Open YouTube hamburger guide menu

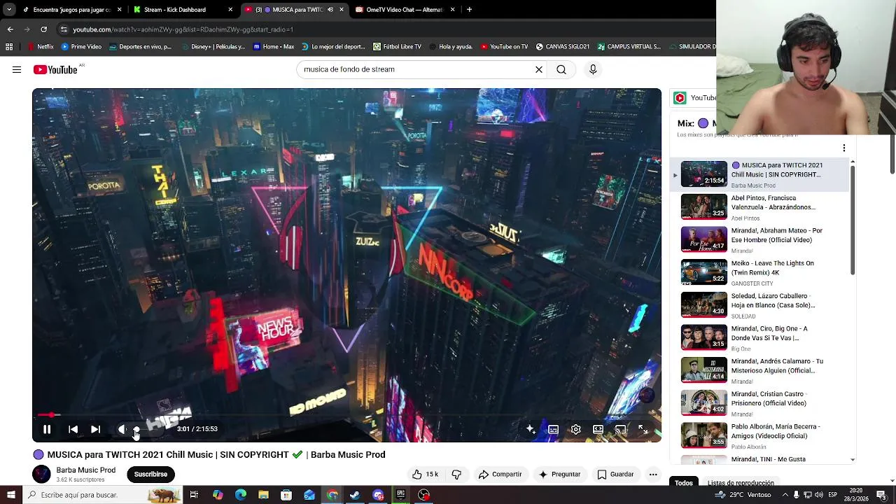(17, 69)
